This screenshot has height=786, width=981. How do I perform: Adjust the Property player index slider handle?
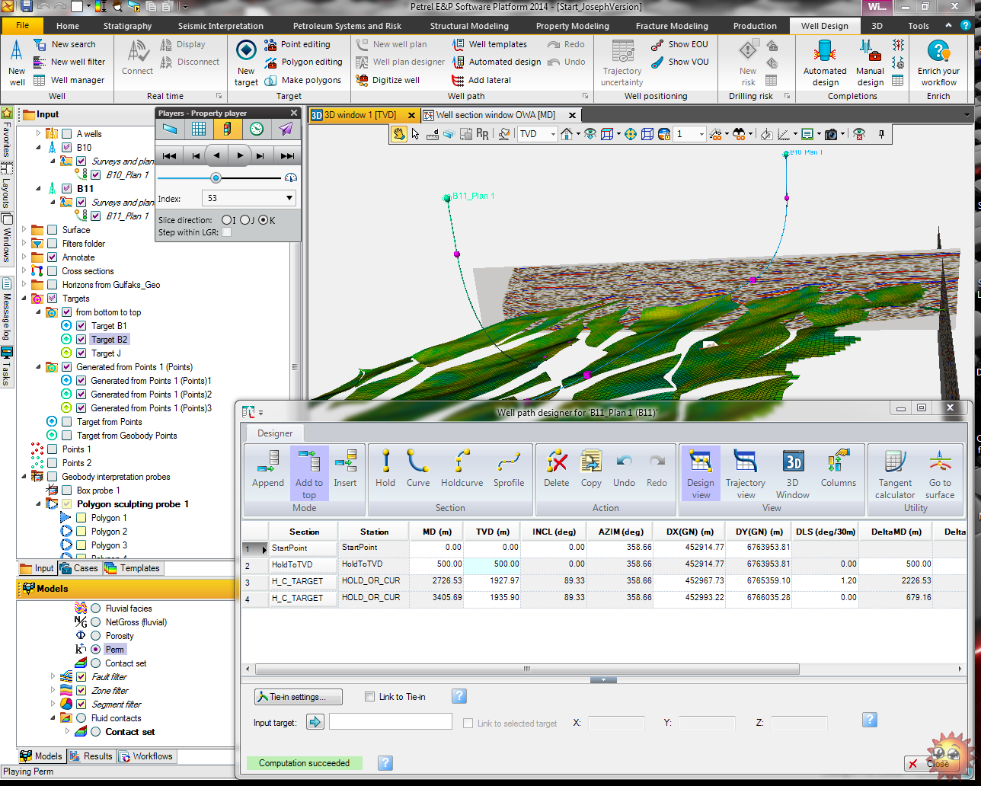(x=216, y=177)
